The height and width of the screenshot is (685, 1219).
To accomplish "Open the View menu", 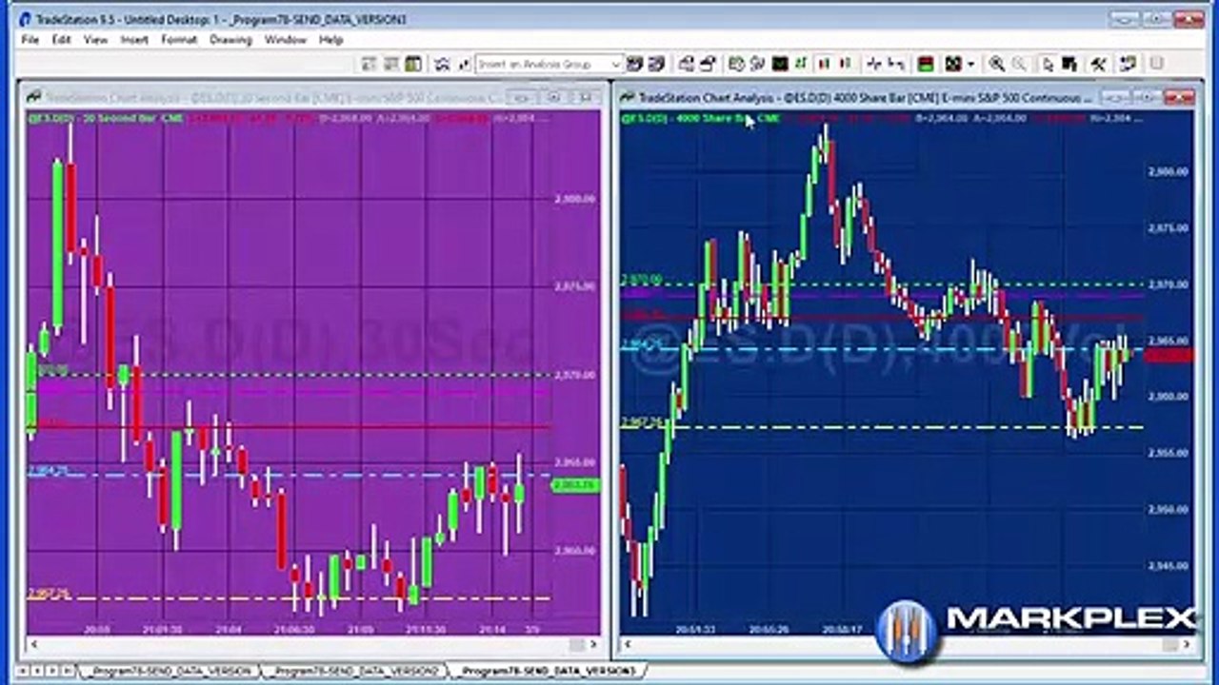I will pyautogui.click(x=95, y=40).
